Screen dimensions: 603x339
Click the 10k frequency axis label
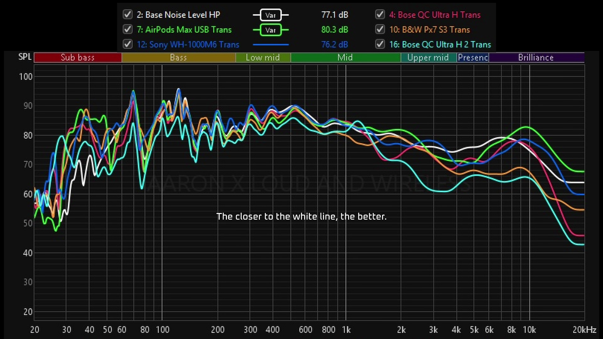529,330
